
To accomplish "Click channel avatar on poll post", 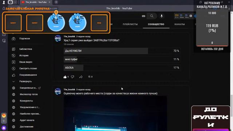I will click(x=58, y=39).
